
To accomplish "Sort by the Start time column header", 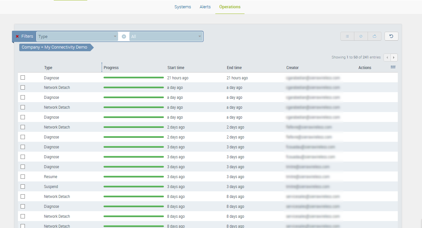I will click(176, 68).
